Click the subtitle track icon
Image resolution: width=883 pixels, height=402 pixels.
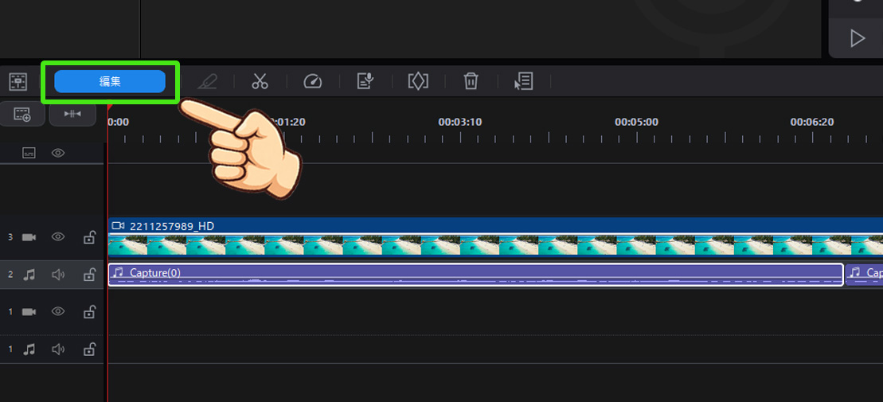[x=29, y=153]
